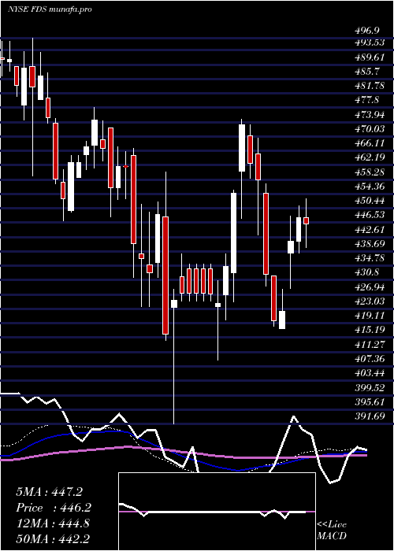Click the '12MA : 444.8' readout
Screen dimensions: 394x551
point(53,523)
